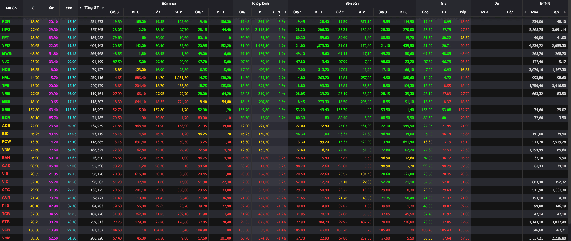The image size is (571, 241).
Task: Click the right arrow after ĐTNN Bán header
Action: [x=565, y=12]
